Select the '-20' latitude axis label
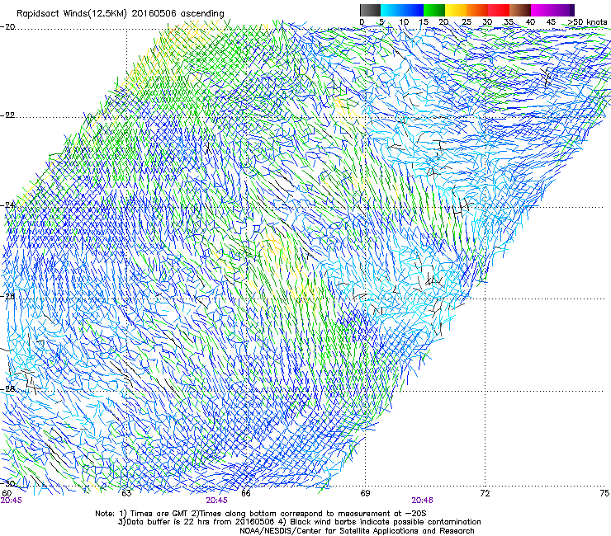This screenshot has width=611, height=536. (x=7, y=27)
